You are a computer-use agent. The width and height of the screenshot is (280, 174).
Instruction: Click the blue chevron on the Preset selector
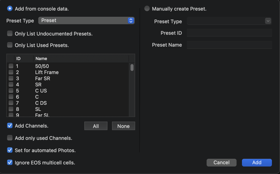tap(130, 20)
